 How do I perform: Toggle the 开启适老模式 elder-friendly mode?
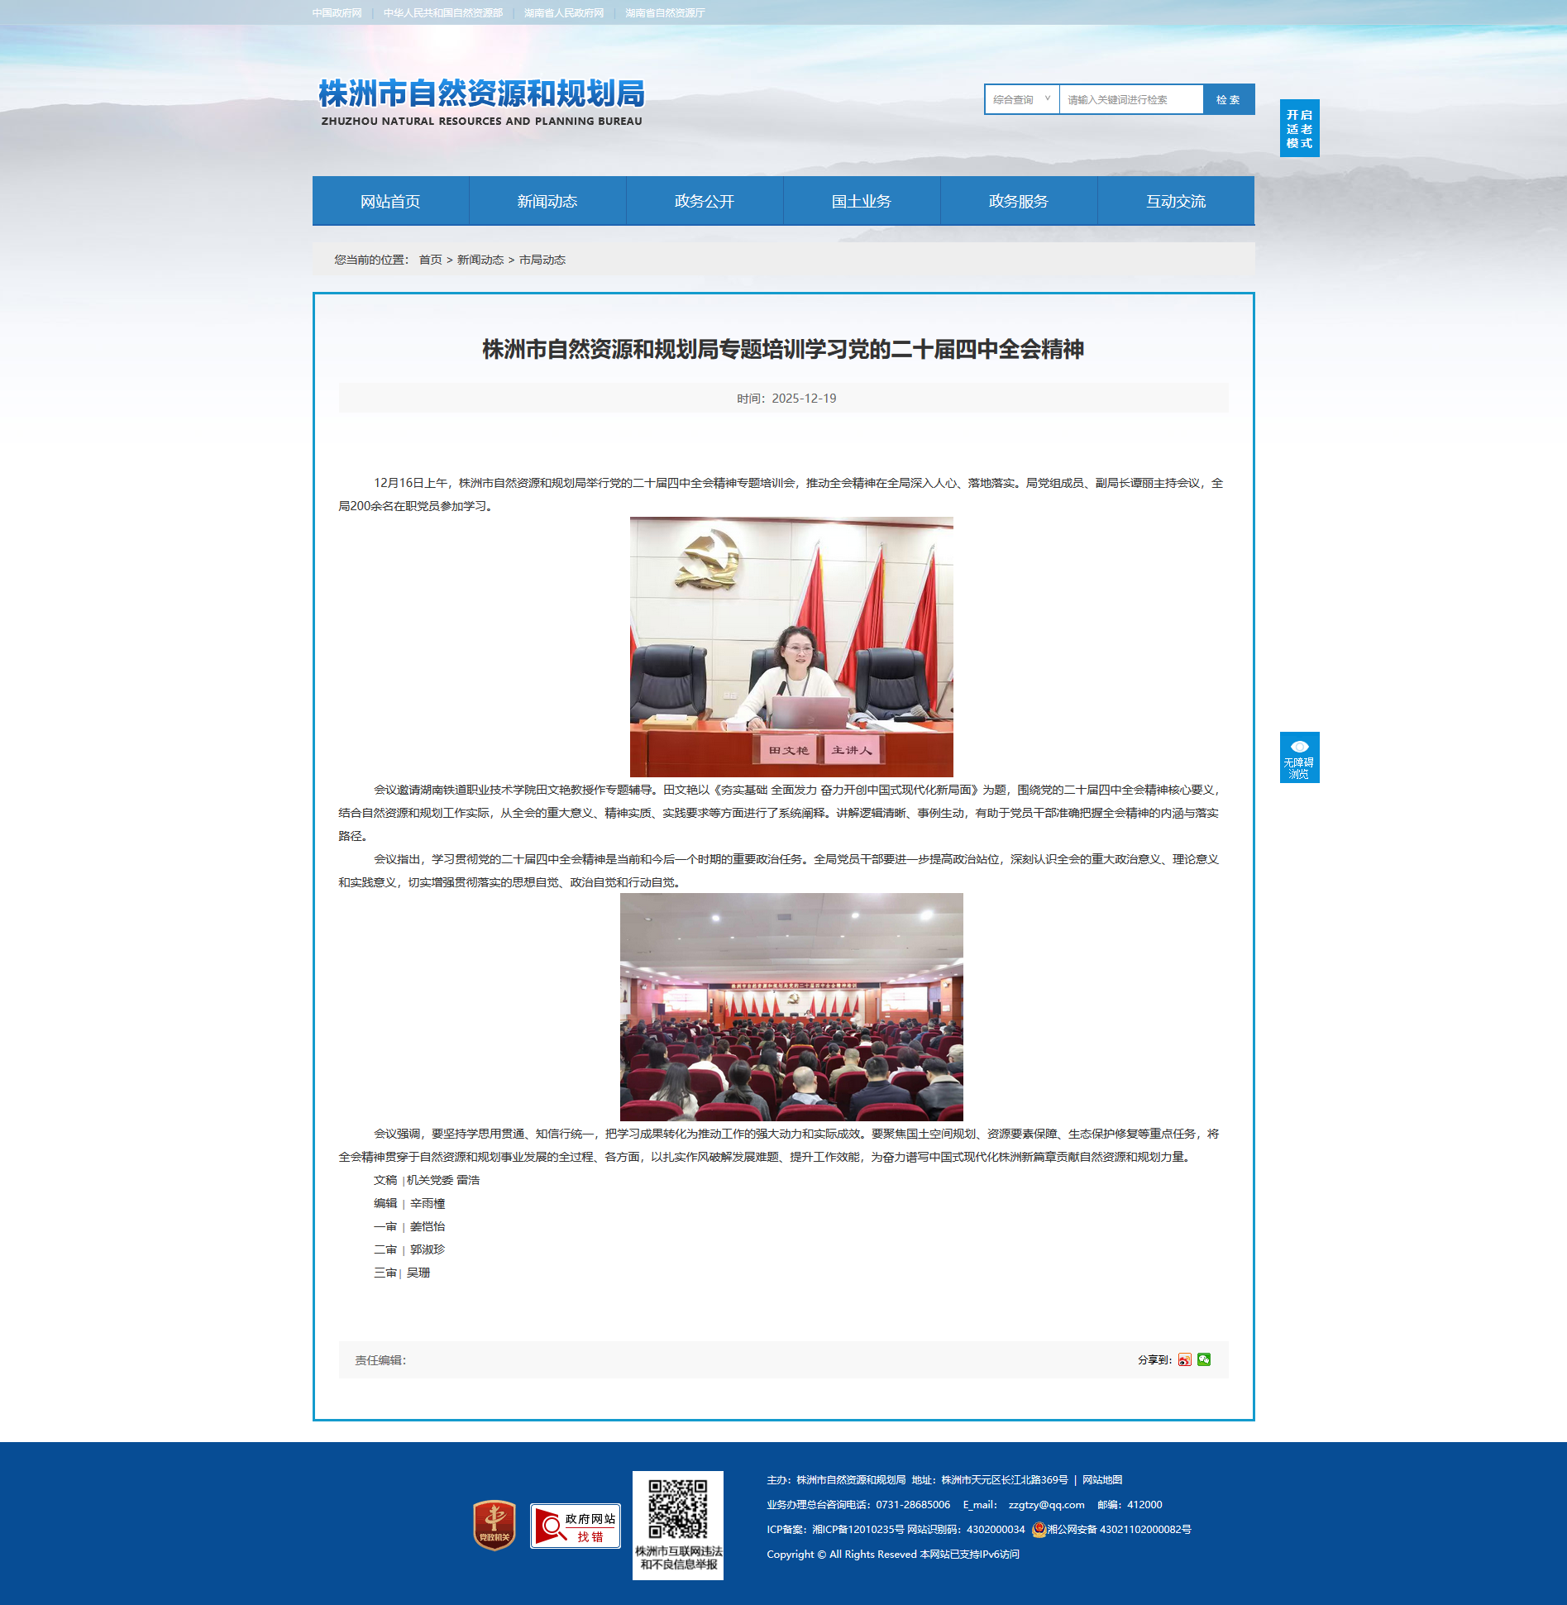(x=1299, y=128)
